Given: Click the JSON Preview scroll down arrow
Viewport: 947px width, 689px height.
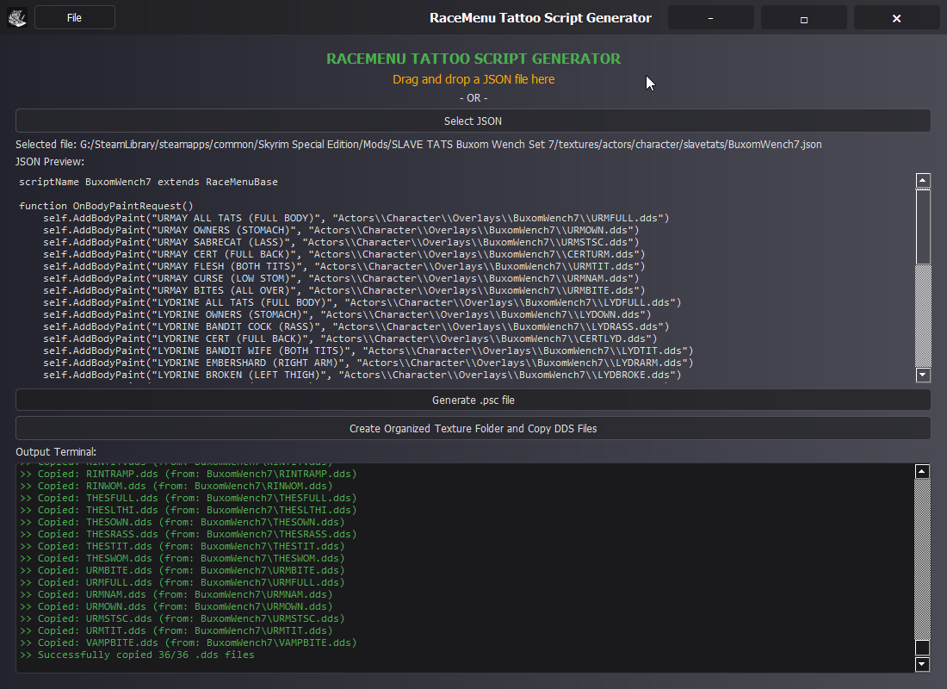Looking at the screenshot, I should 923,375.
